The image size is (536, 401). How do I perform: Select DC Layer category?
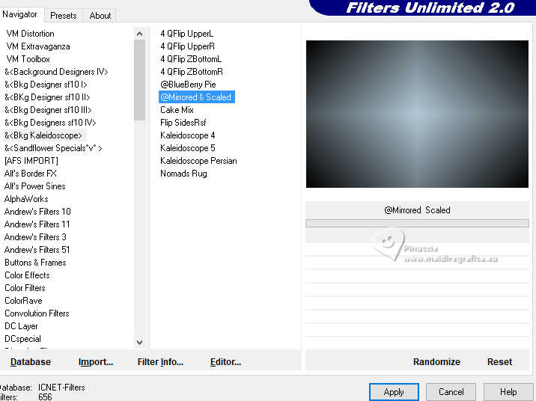point(21,326)
